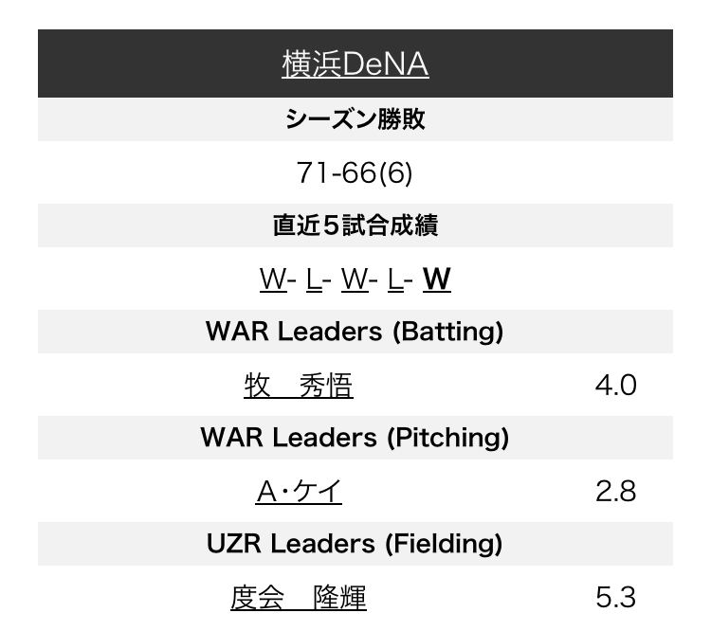This screenshot has width=711, height=631.
Task: Click the 直近5試合成績 header row
Action: pyautogui.click(x=355, y=225)
